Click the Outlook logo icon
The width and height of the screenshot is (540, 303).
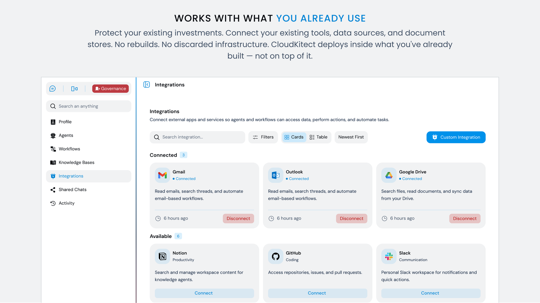click(276, 175)
